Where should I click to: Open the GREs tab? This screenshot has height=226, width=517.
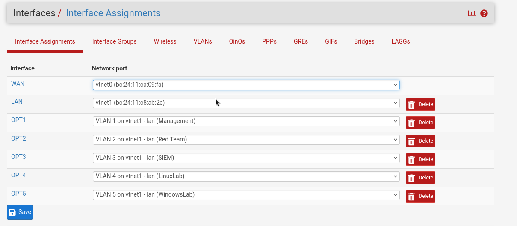click(301, 41)
